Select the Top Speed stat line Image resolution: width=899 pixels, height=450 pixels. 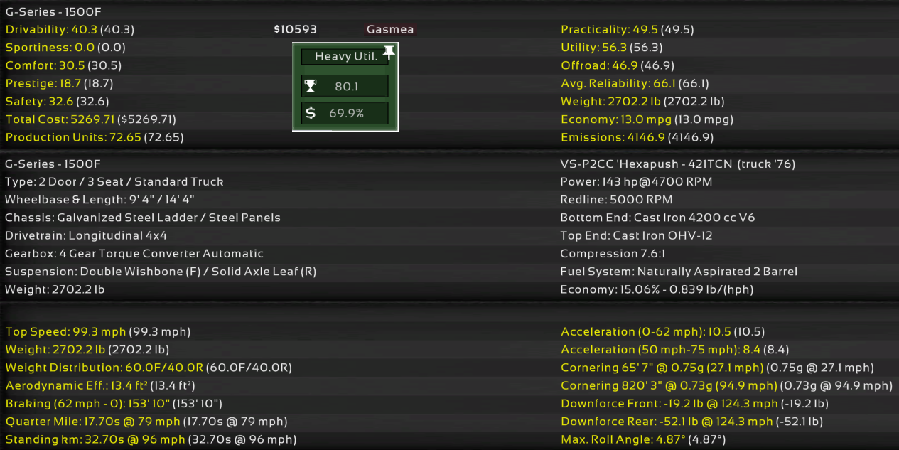tap(97, 332)
